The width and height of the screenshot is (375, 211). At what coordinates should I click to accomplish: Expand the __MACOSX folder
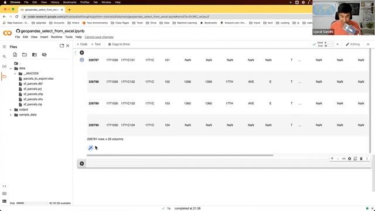click(15, 73)
